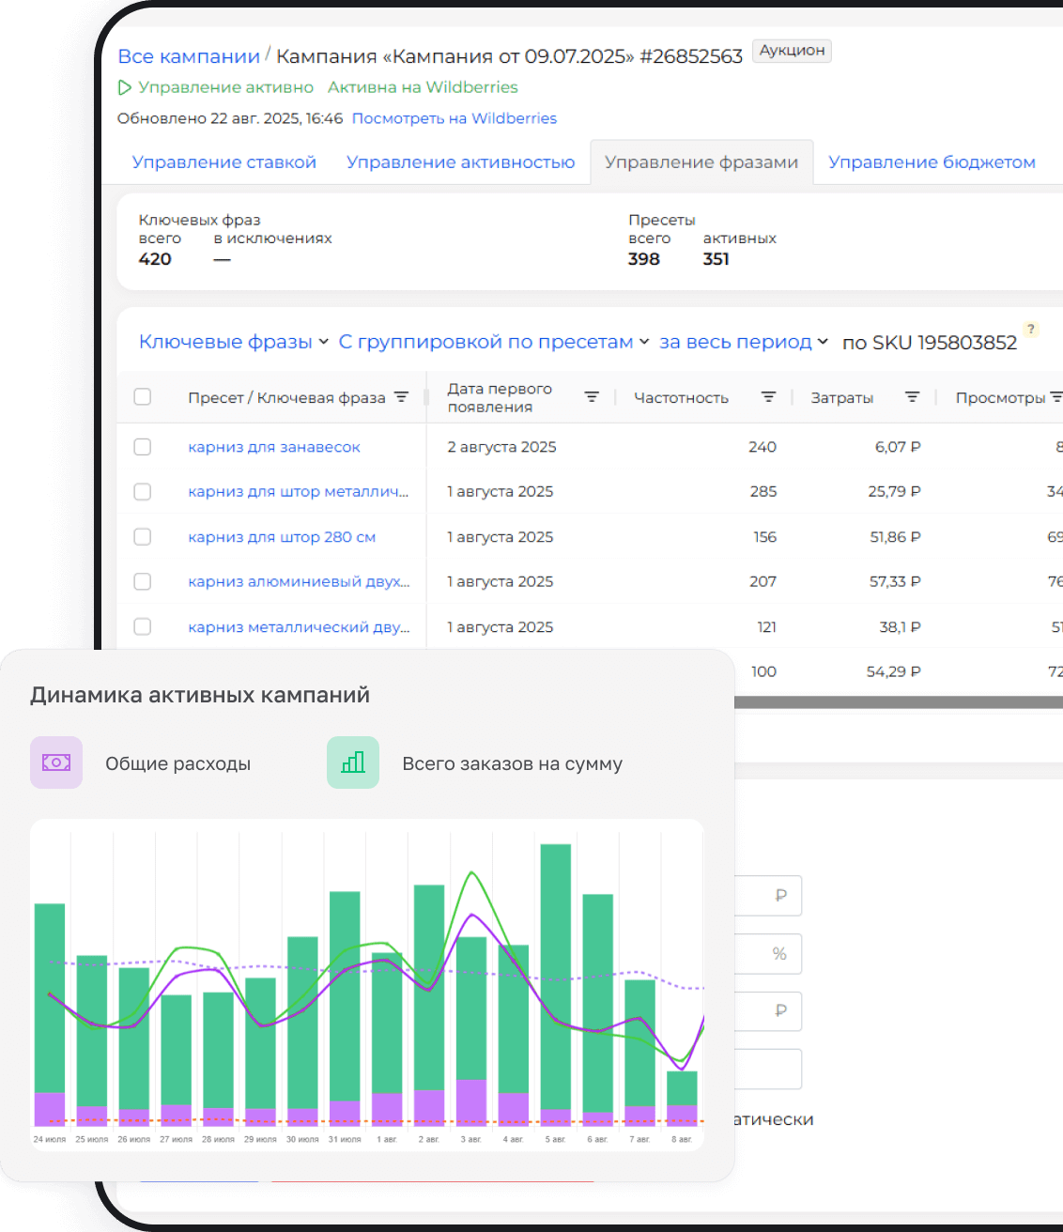Screen dimensions: 1063x1232
Task: Click filter icon beside Пресет / Ключевая фраза
Action: tap(401, 397)
